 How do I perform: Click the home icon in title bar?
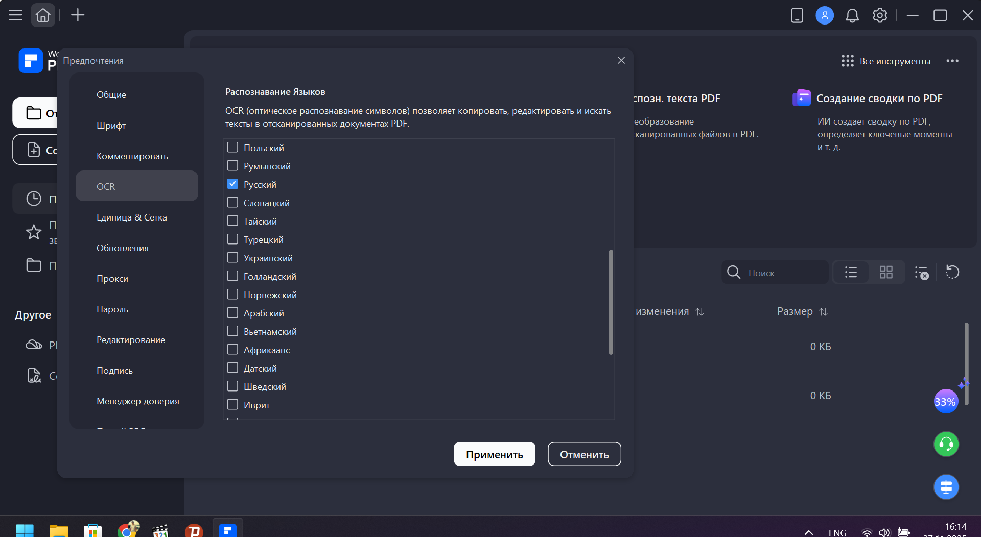click(x=43, y=15)
